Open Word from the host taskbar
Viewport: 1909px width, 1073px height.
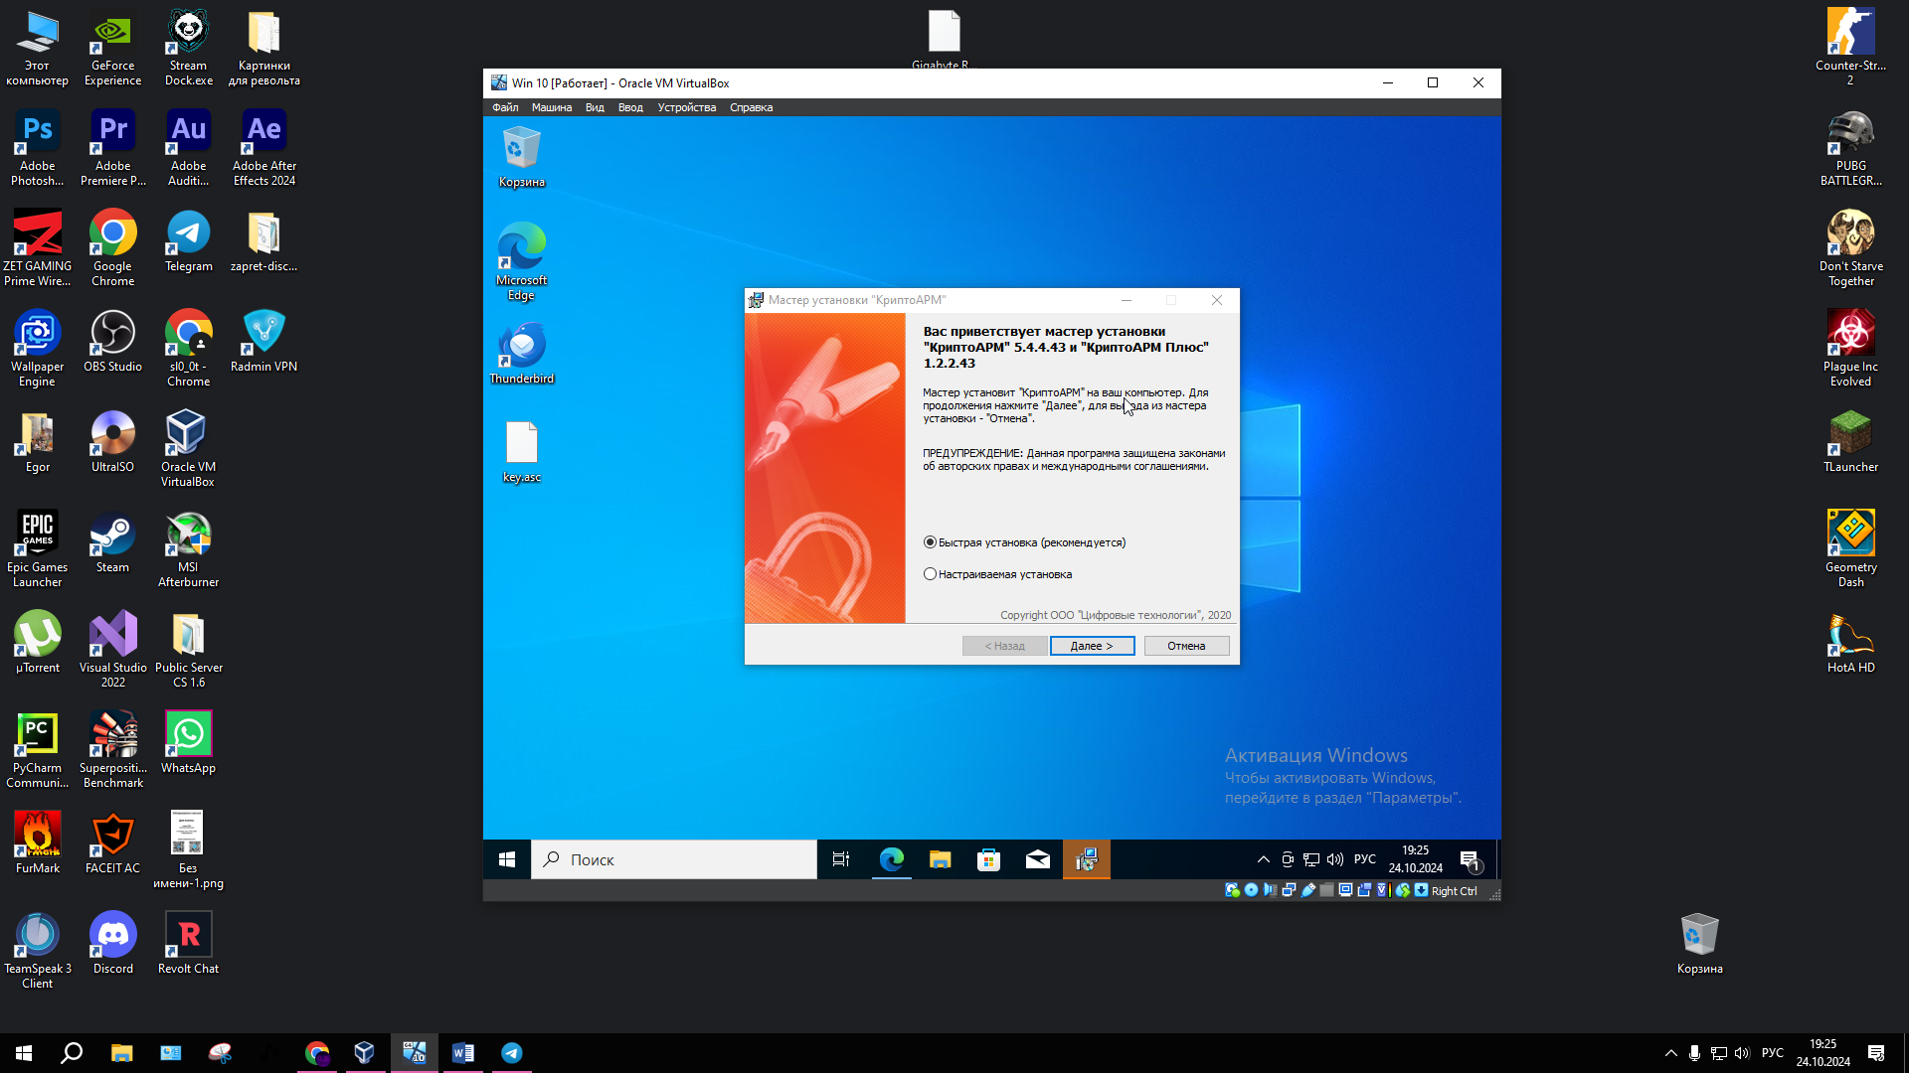pyautogui.click(x=463, y=1053)
